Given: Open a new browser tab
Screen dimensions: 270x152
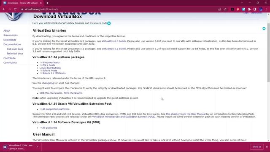Looking at the screenshot, I should [47, 3].
